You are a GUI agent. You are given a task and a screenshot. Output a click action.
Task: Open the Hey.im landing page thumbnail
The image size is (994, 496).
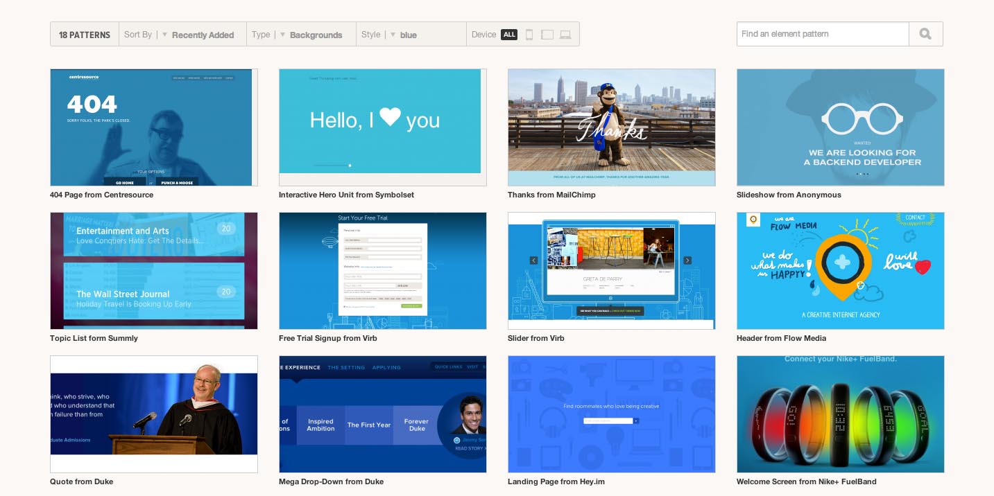(x=612, y=414)
